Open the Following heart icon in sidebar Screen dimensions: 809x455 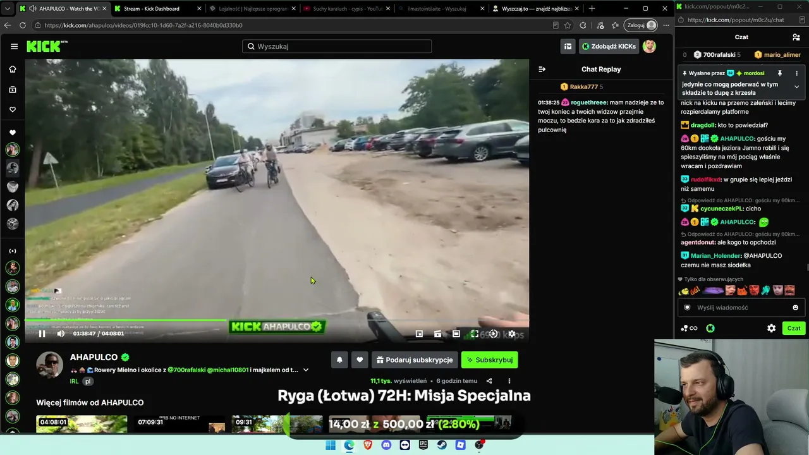(13, 109)
